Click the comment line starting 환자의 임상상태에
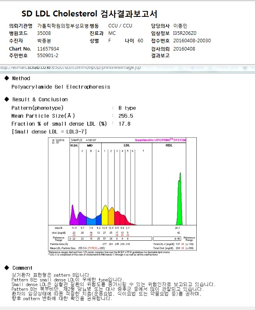This screenshot has width=255, height=310. tap(106, 294)
